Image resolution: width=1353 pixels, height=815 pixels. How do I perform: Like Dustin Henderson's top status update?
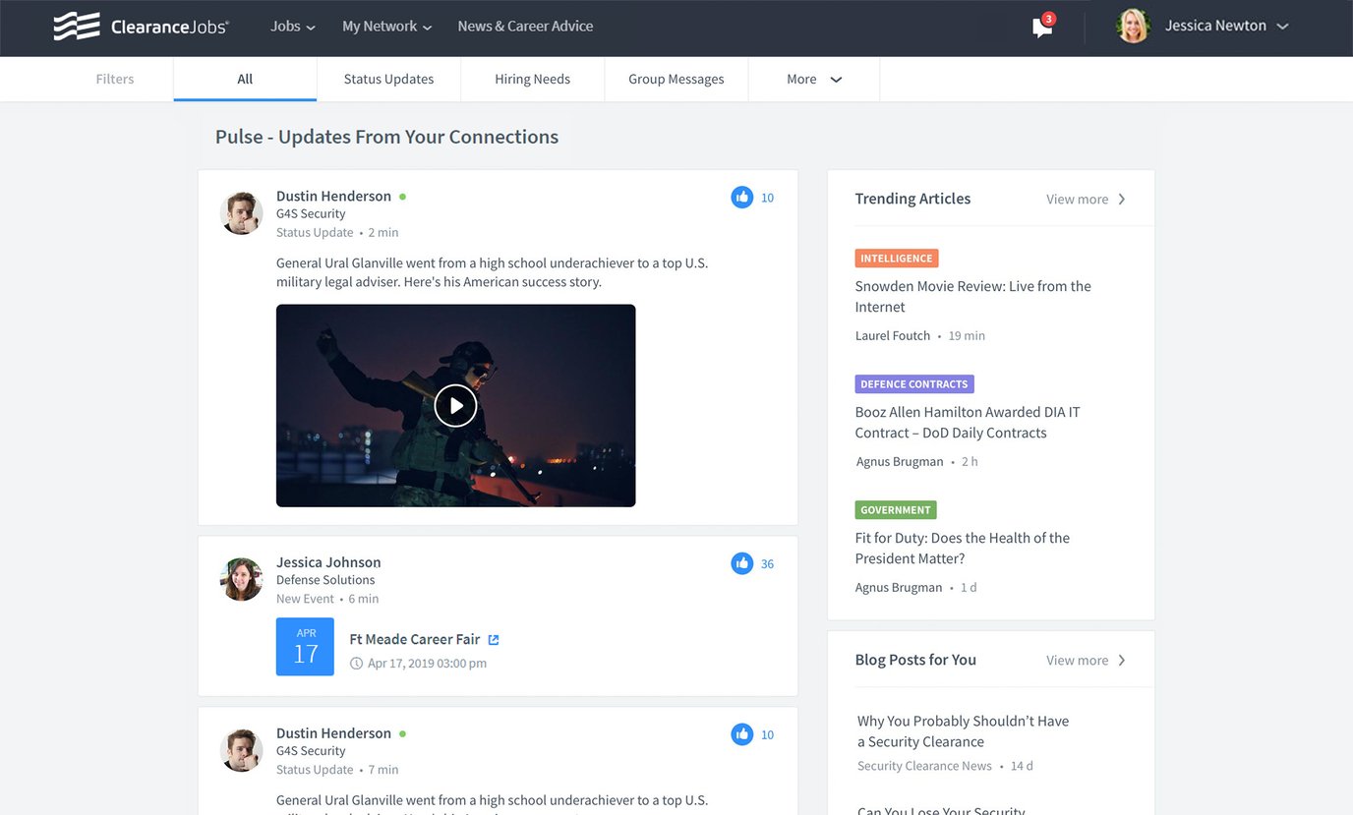[x=741, y=198]
